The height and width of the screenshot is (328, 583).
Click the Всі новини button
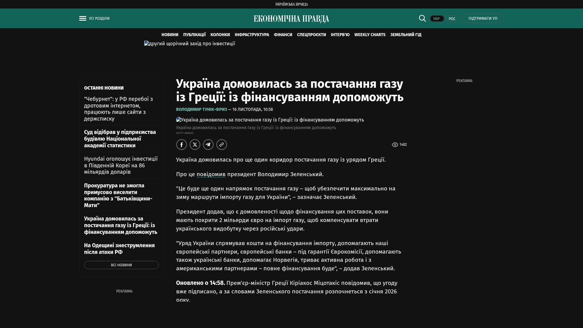tap(121, 265)
